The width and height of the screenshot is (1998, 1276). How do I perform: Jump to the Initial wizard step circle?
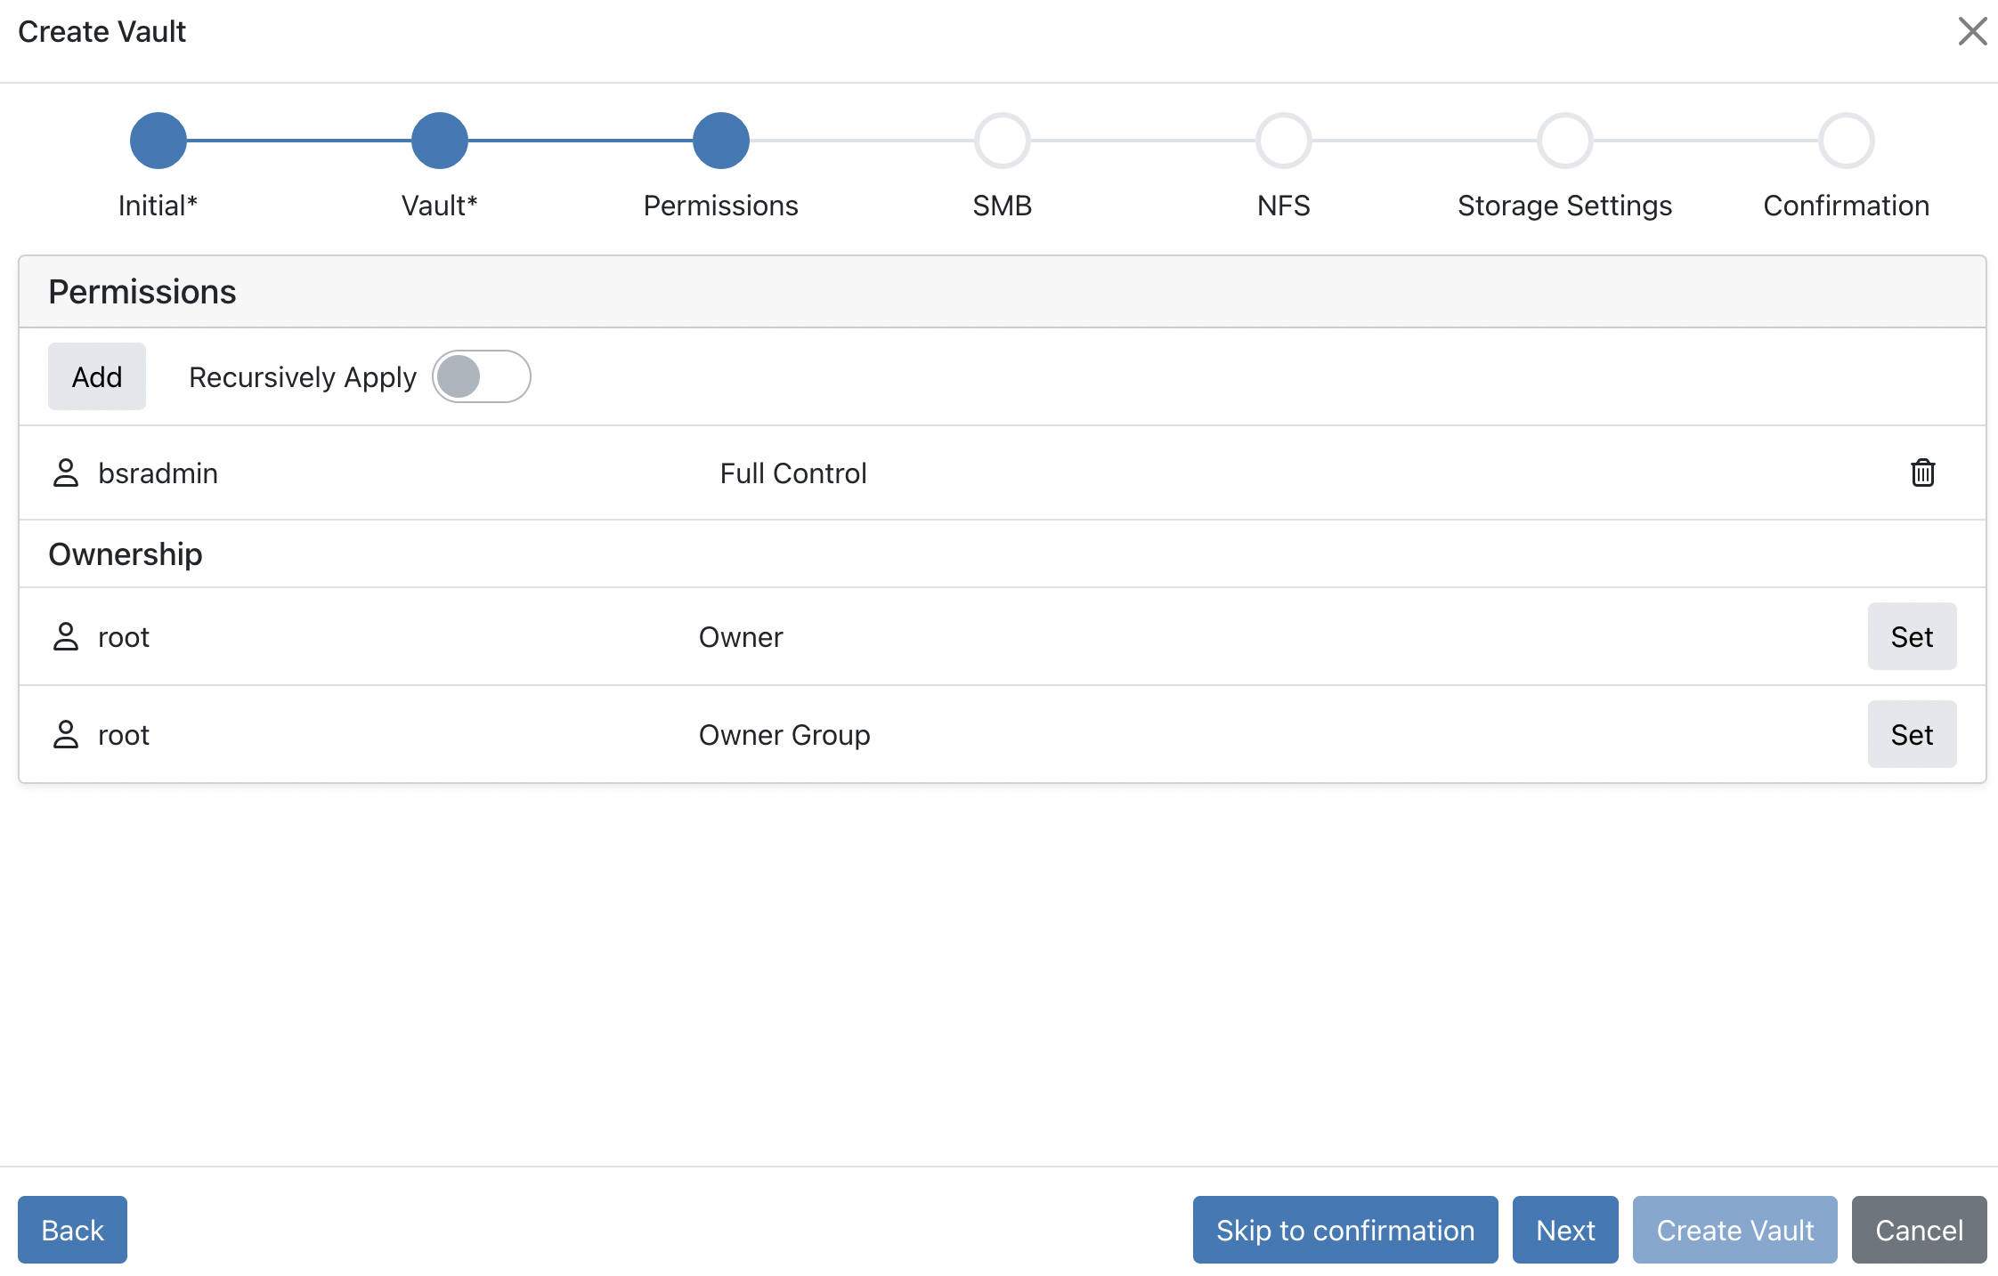point(158,141)
